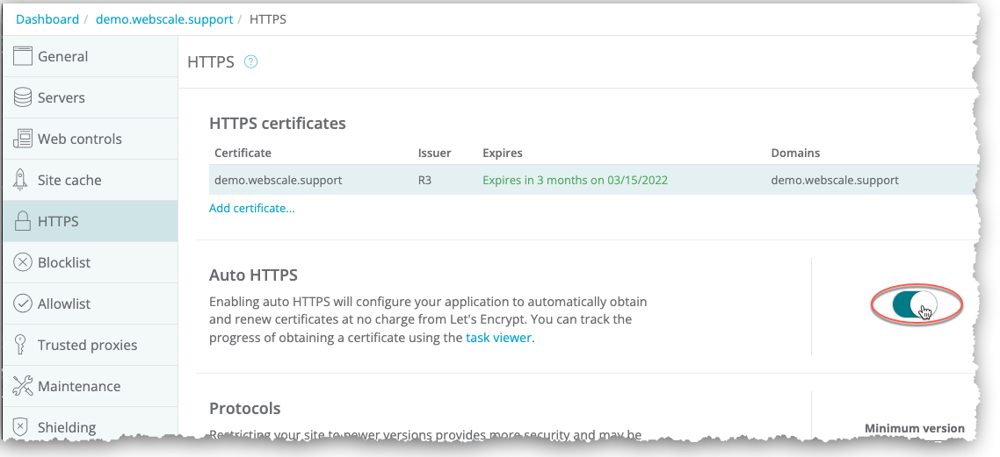Viewport: 1000px width, 457px height.
Task: Click the Maintenance tools icon
Action: (x=23, y=386)
